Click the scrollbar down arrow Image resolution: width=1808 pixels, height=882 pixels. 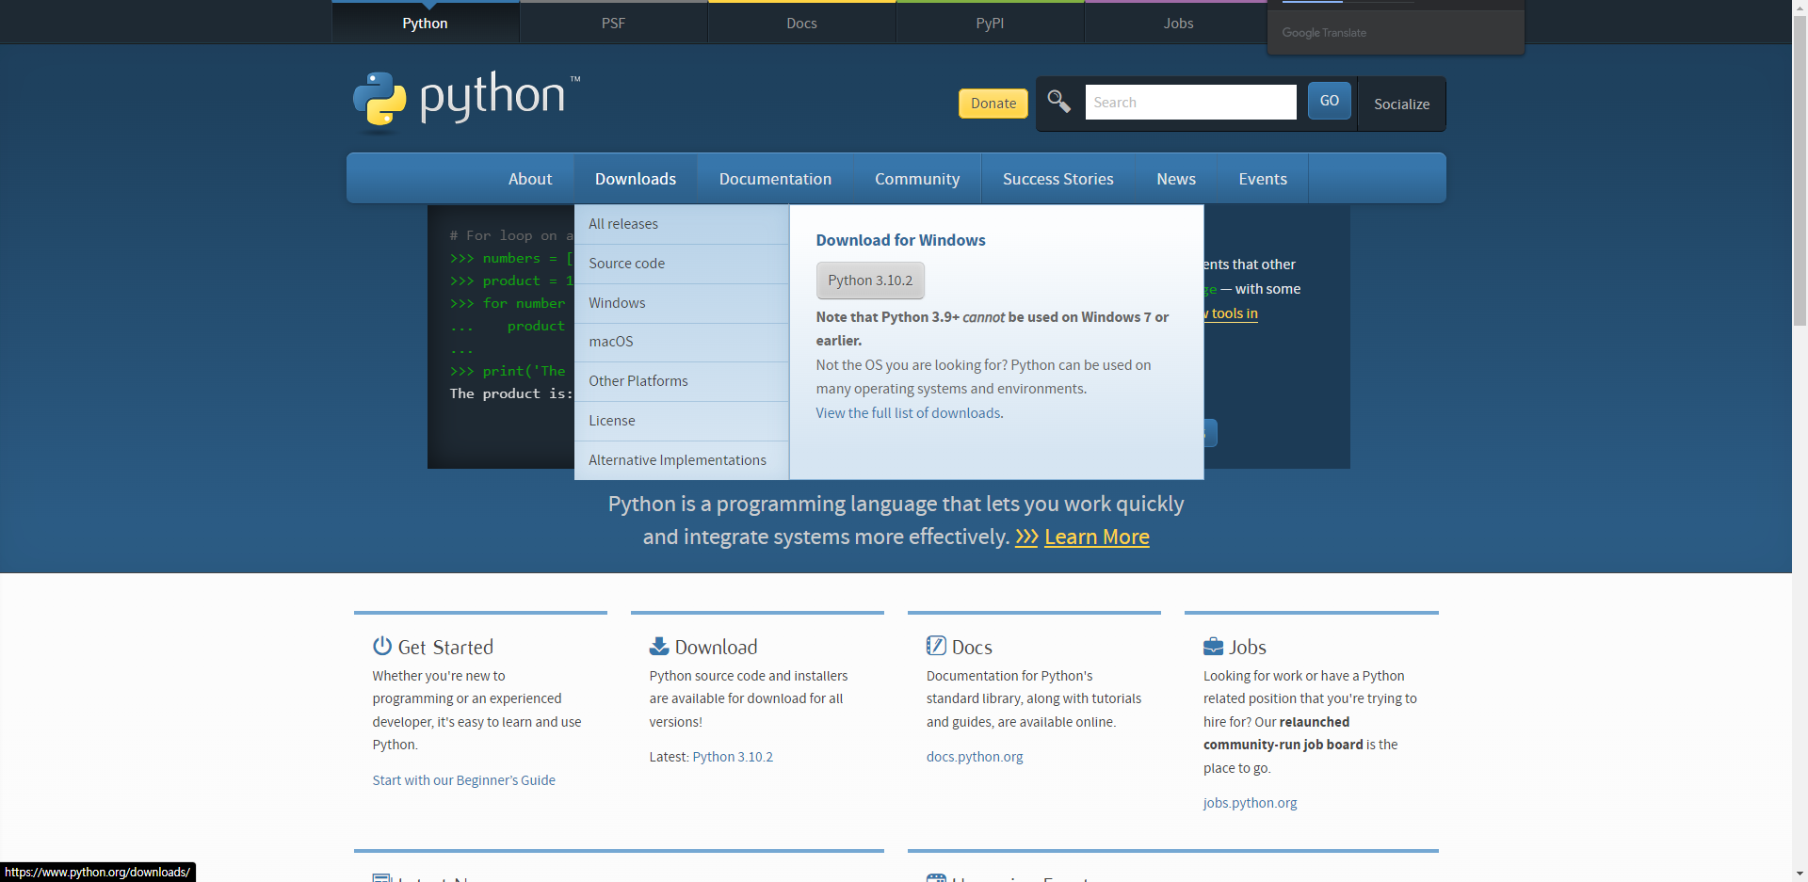point(1800,874)
